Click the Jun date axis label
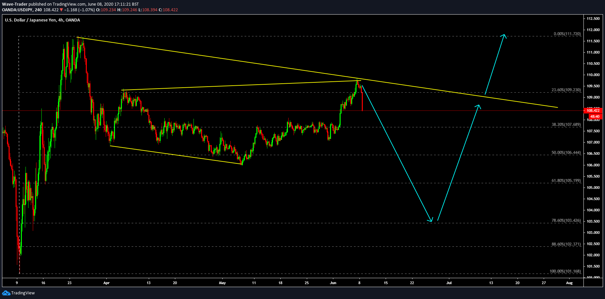 (x=333, y=283)
